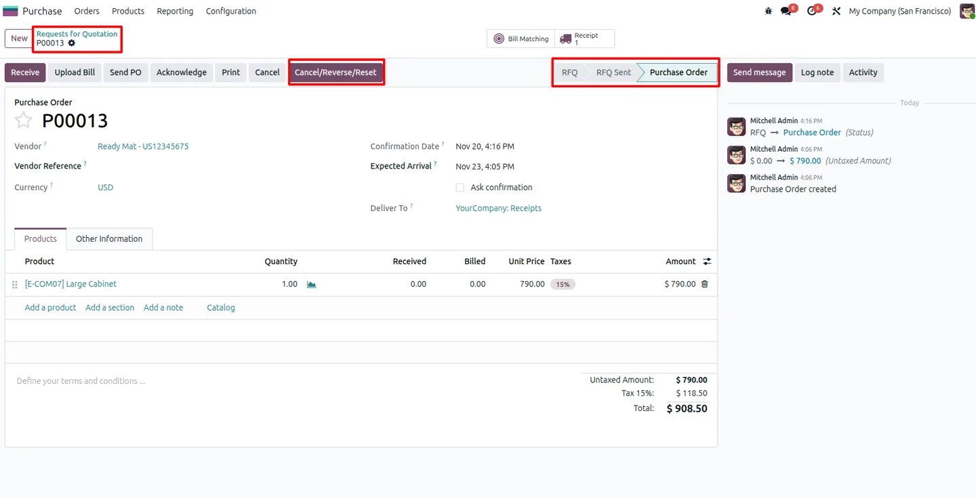Open the conversations messages icon
976x499 pixels.
pos(786,11)
